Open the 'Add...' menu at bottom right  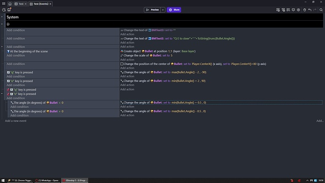pyautogui.click(x=320, y=121)
